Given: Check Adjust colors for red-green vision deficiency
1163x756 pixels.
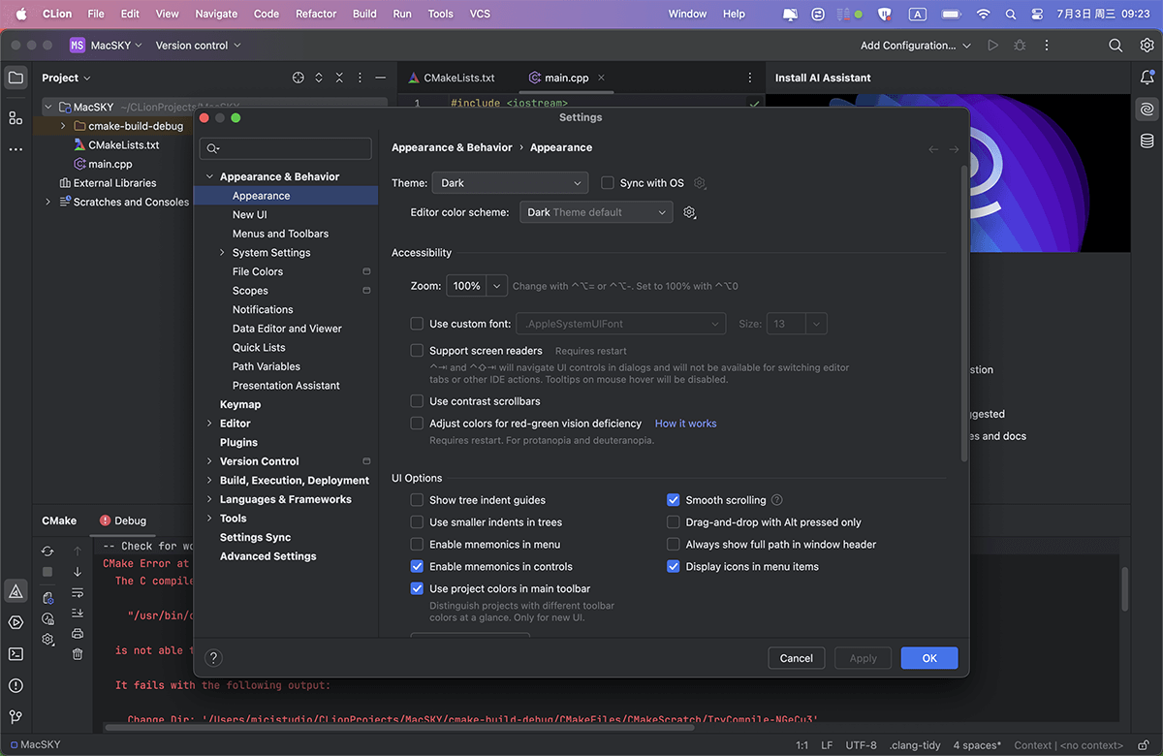Looking at the screenshot, I should 417,424.
